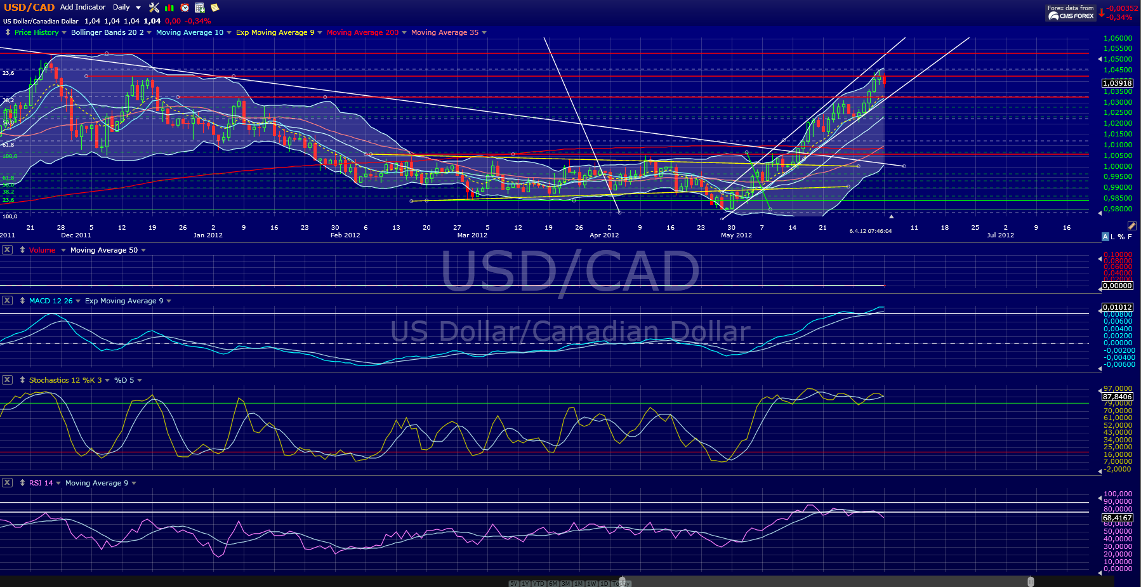Expand Moving Average 35 dropdown

pos(484,32)
